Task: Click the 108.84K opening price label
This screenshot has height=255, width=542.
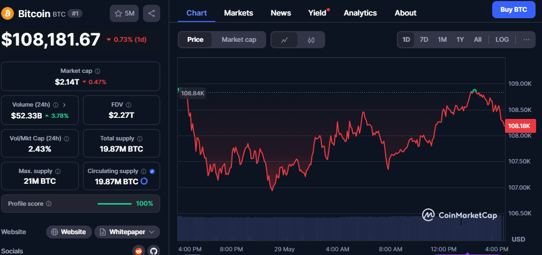Action: (192, 93)
